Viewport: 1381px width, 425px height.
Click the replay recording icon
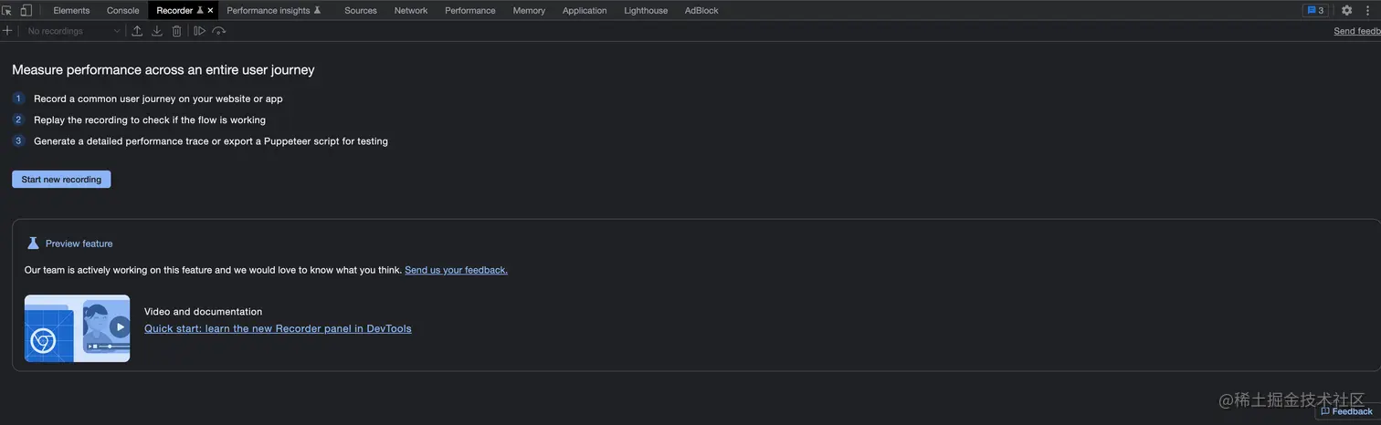point(200,31)
